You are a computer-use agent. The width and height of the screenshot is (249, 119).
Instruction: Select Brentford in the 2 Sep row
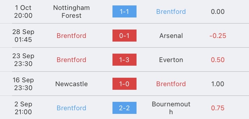72,108
